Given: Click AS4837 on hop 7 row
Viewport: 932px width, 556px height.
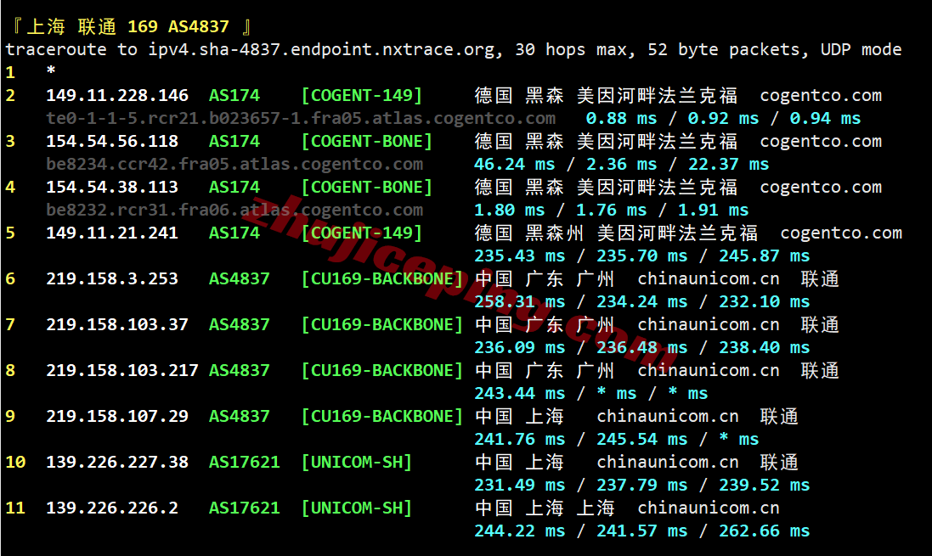Looking at the screenshot, I should 239,324.
